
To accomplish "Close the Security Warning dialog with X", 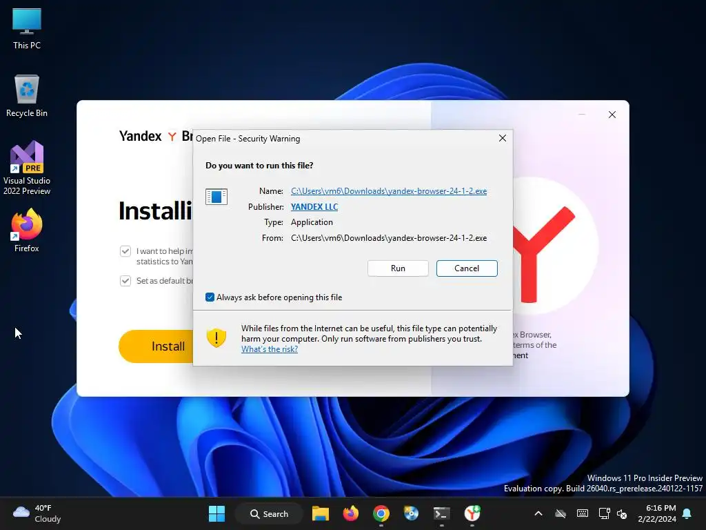I will pos(503,138).
